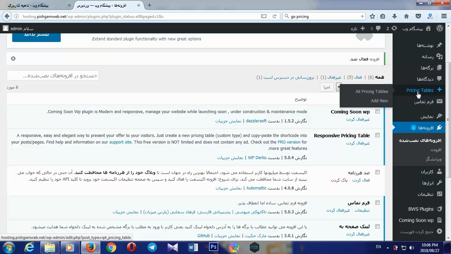Open Photoshop from the taskbar

point(214,247)
